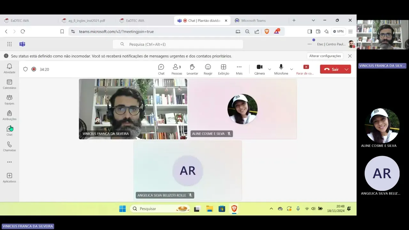Click the taskbar Pesquisar search box

pos(160,209)
